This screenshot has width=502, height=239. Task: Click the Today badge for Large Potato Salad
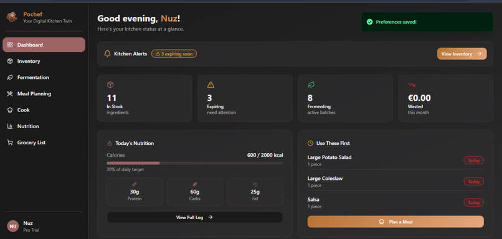[474, 161]
